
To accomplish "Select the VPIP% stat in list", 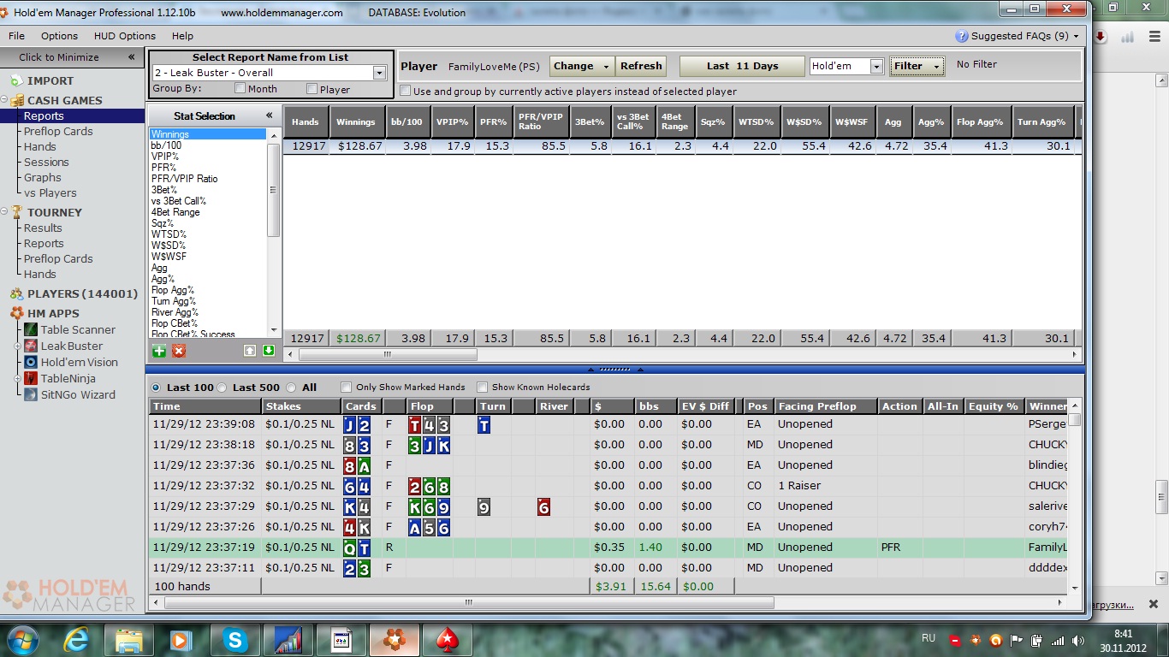I will 165,157.
